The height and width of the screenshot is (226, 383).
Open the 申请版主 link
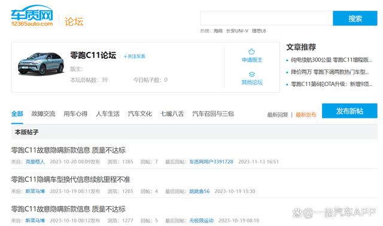coord(252,60)
